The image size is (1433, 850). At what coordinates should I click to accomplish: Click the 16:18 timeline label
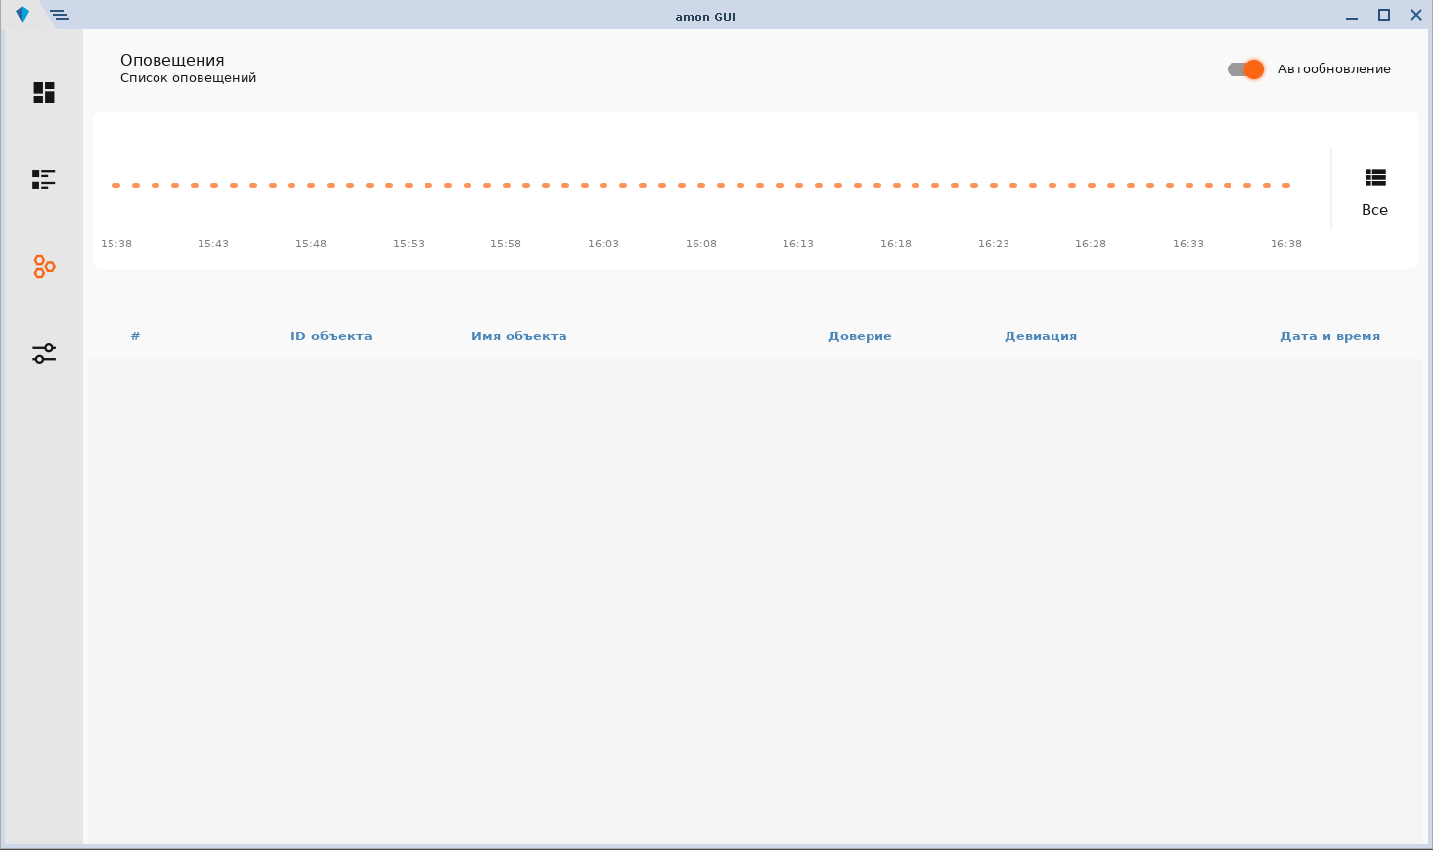tap(896, 244)
